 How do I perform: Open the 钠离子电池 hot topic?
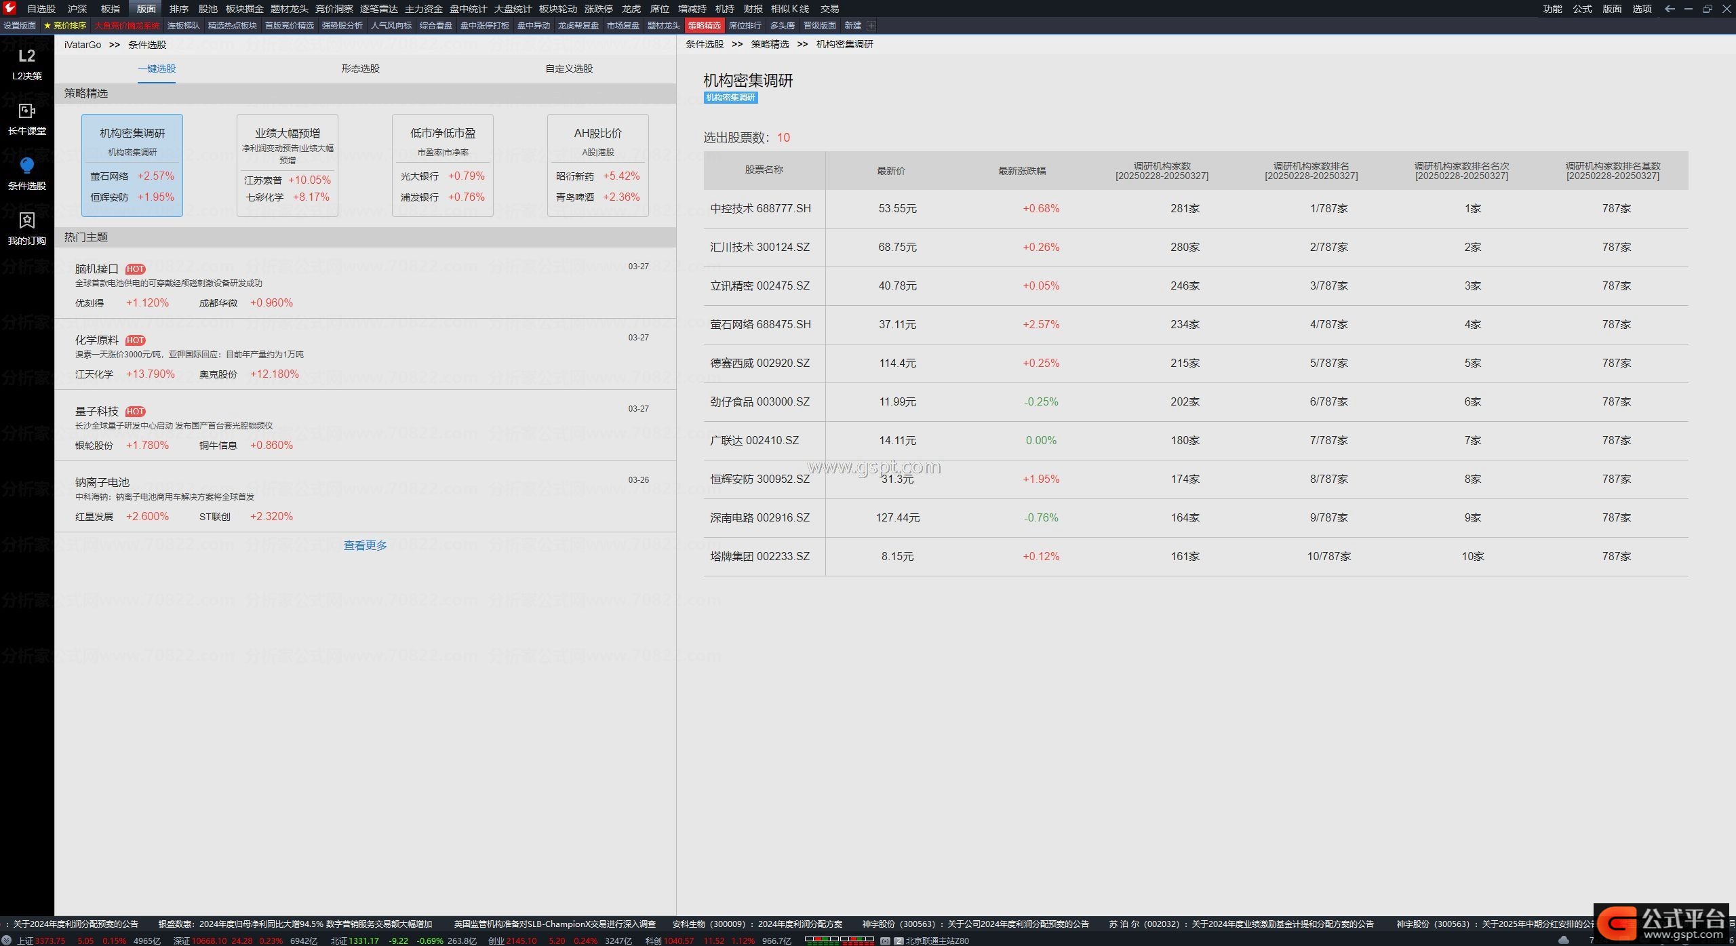(102, 482)
